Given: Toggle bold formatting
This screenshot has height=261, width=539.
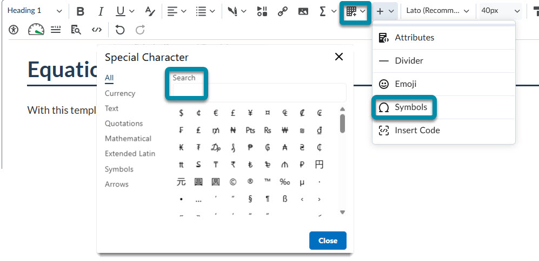Looking at the screenshot, I should pyautogui.click(x=80, y=11).
